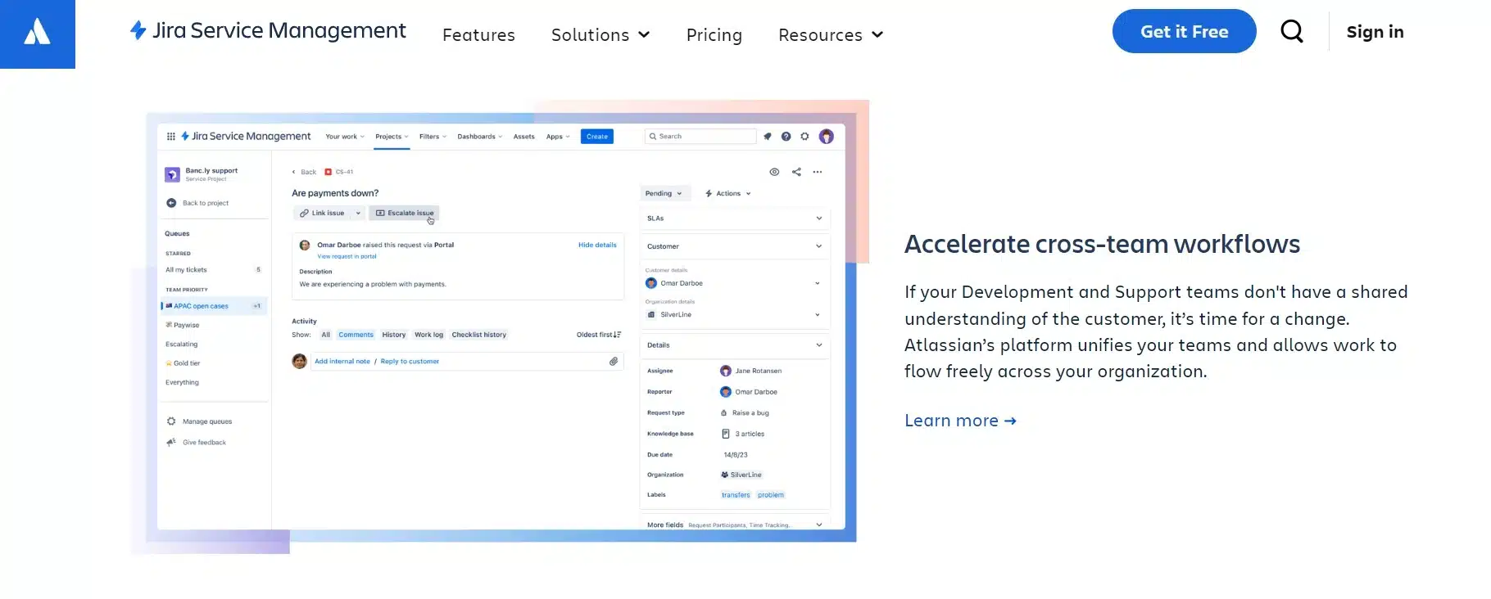Viewport: 1491px width, 599px height.
Task: Open the settings gear in screenshot
Action: point(804,137)
